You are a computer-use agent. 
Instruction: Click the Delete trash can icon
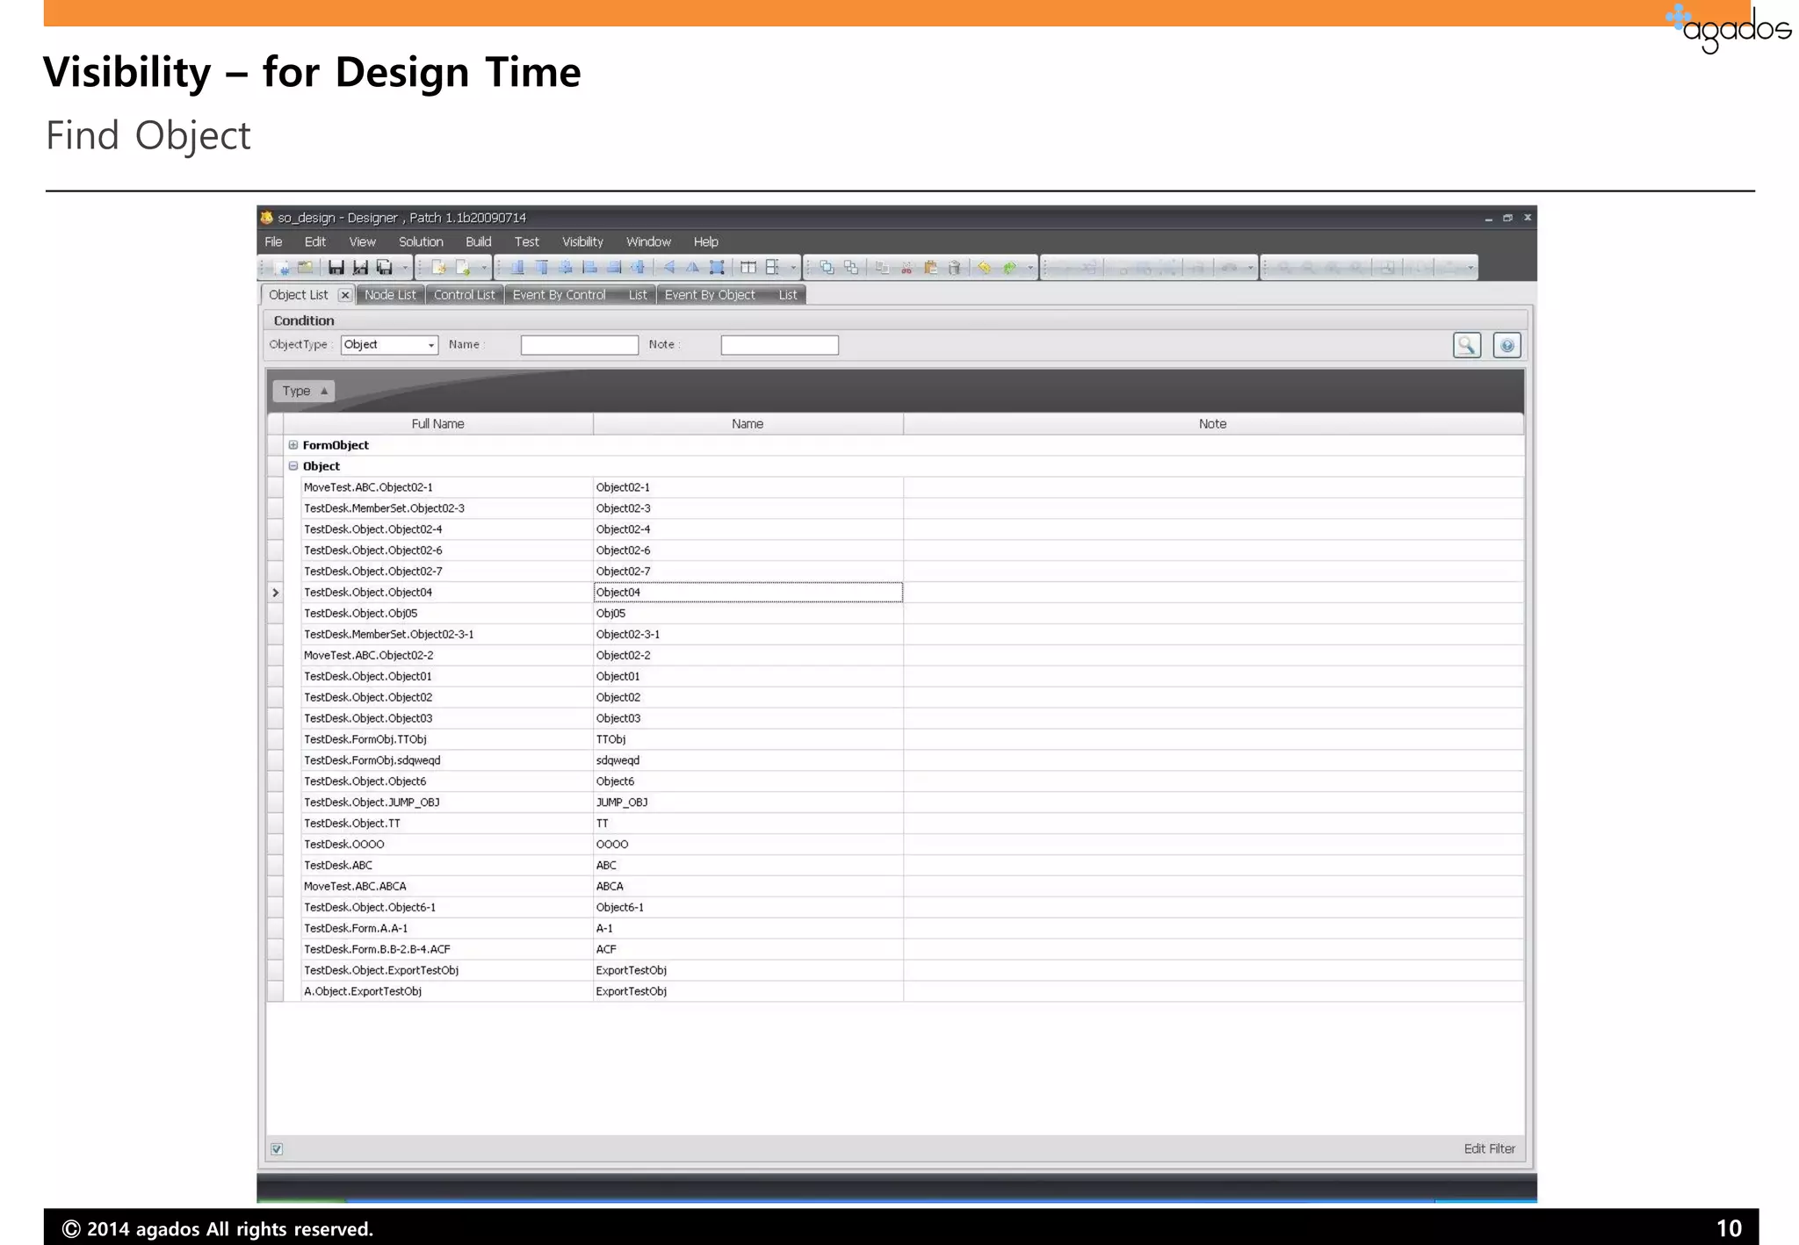click(955, 268)
